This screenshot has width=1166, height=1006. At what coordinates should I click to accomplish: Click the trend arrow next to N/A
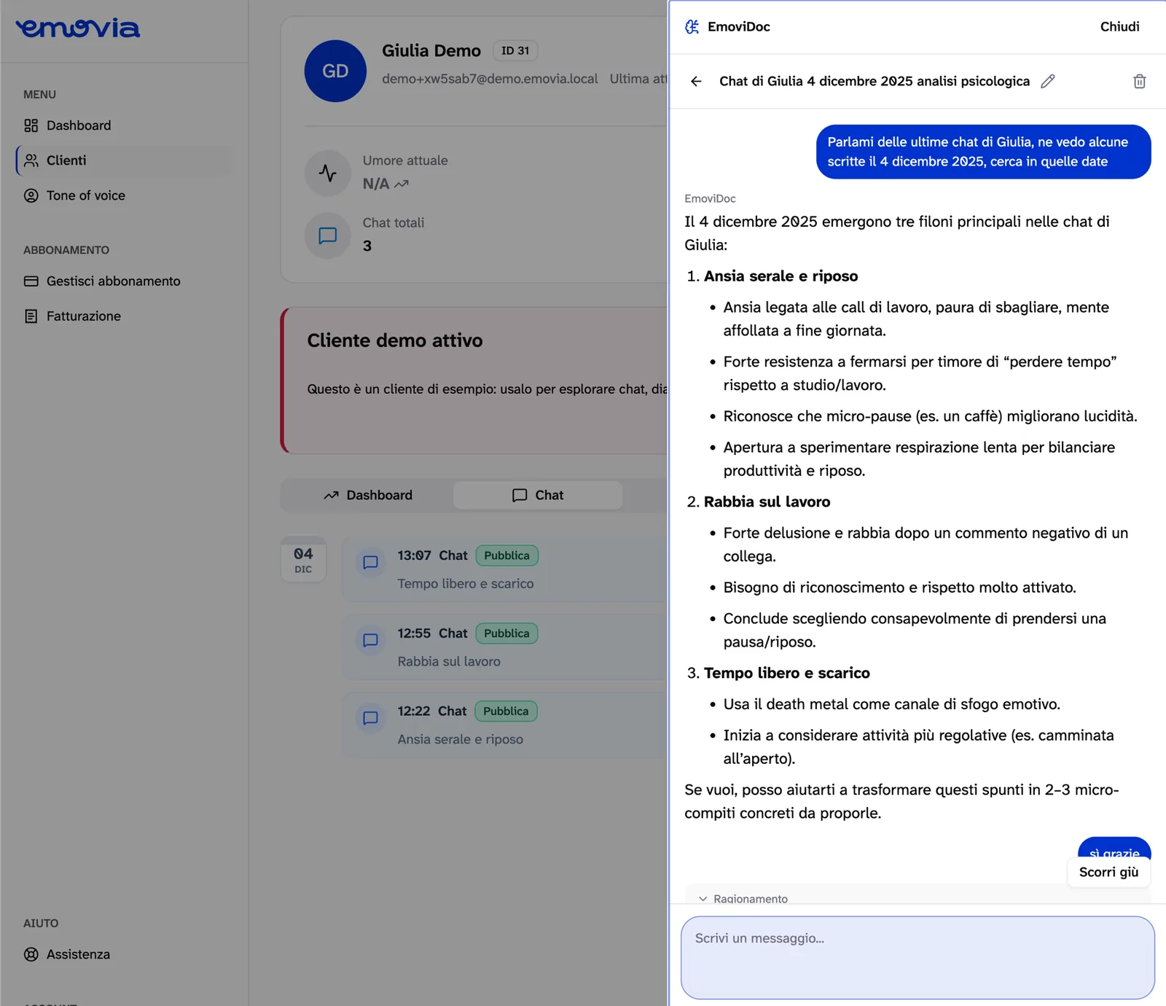click(402, 184)
